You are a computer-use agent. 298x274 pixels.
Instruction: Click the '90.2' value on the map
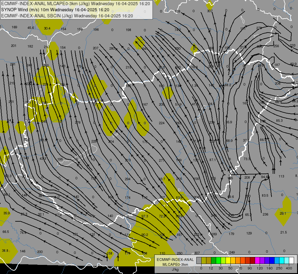coord(145,235)
